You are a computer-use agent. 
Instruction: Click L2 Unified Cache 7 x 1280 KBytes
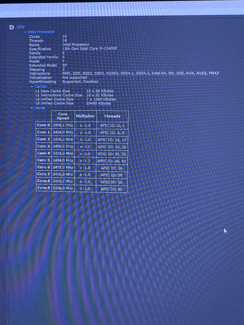point(101,99)
